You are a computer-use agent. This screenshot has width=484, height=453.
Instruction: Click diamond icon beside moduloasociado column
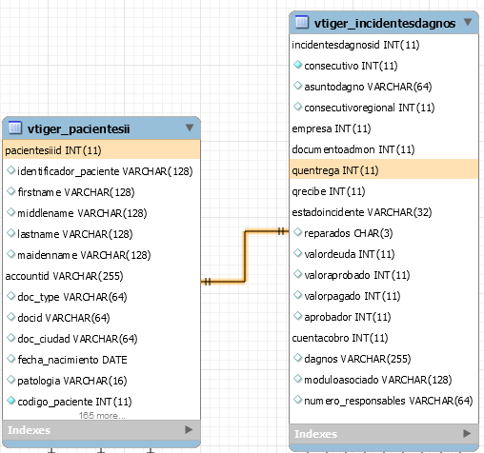(297, 379)
